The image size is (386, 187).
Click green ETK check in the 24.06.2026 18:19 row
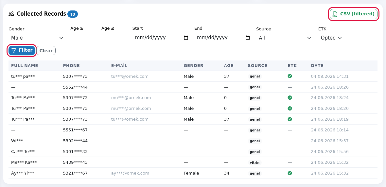tap(290, 119)
